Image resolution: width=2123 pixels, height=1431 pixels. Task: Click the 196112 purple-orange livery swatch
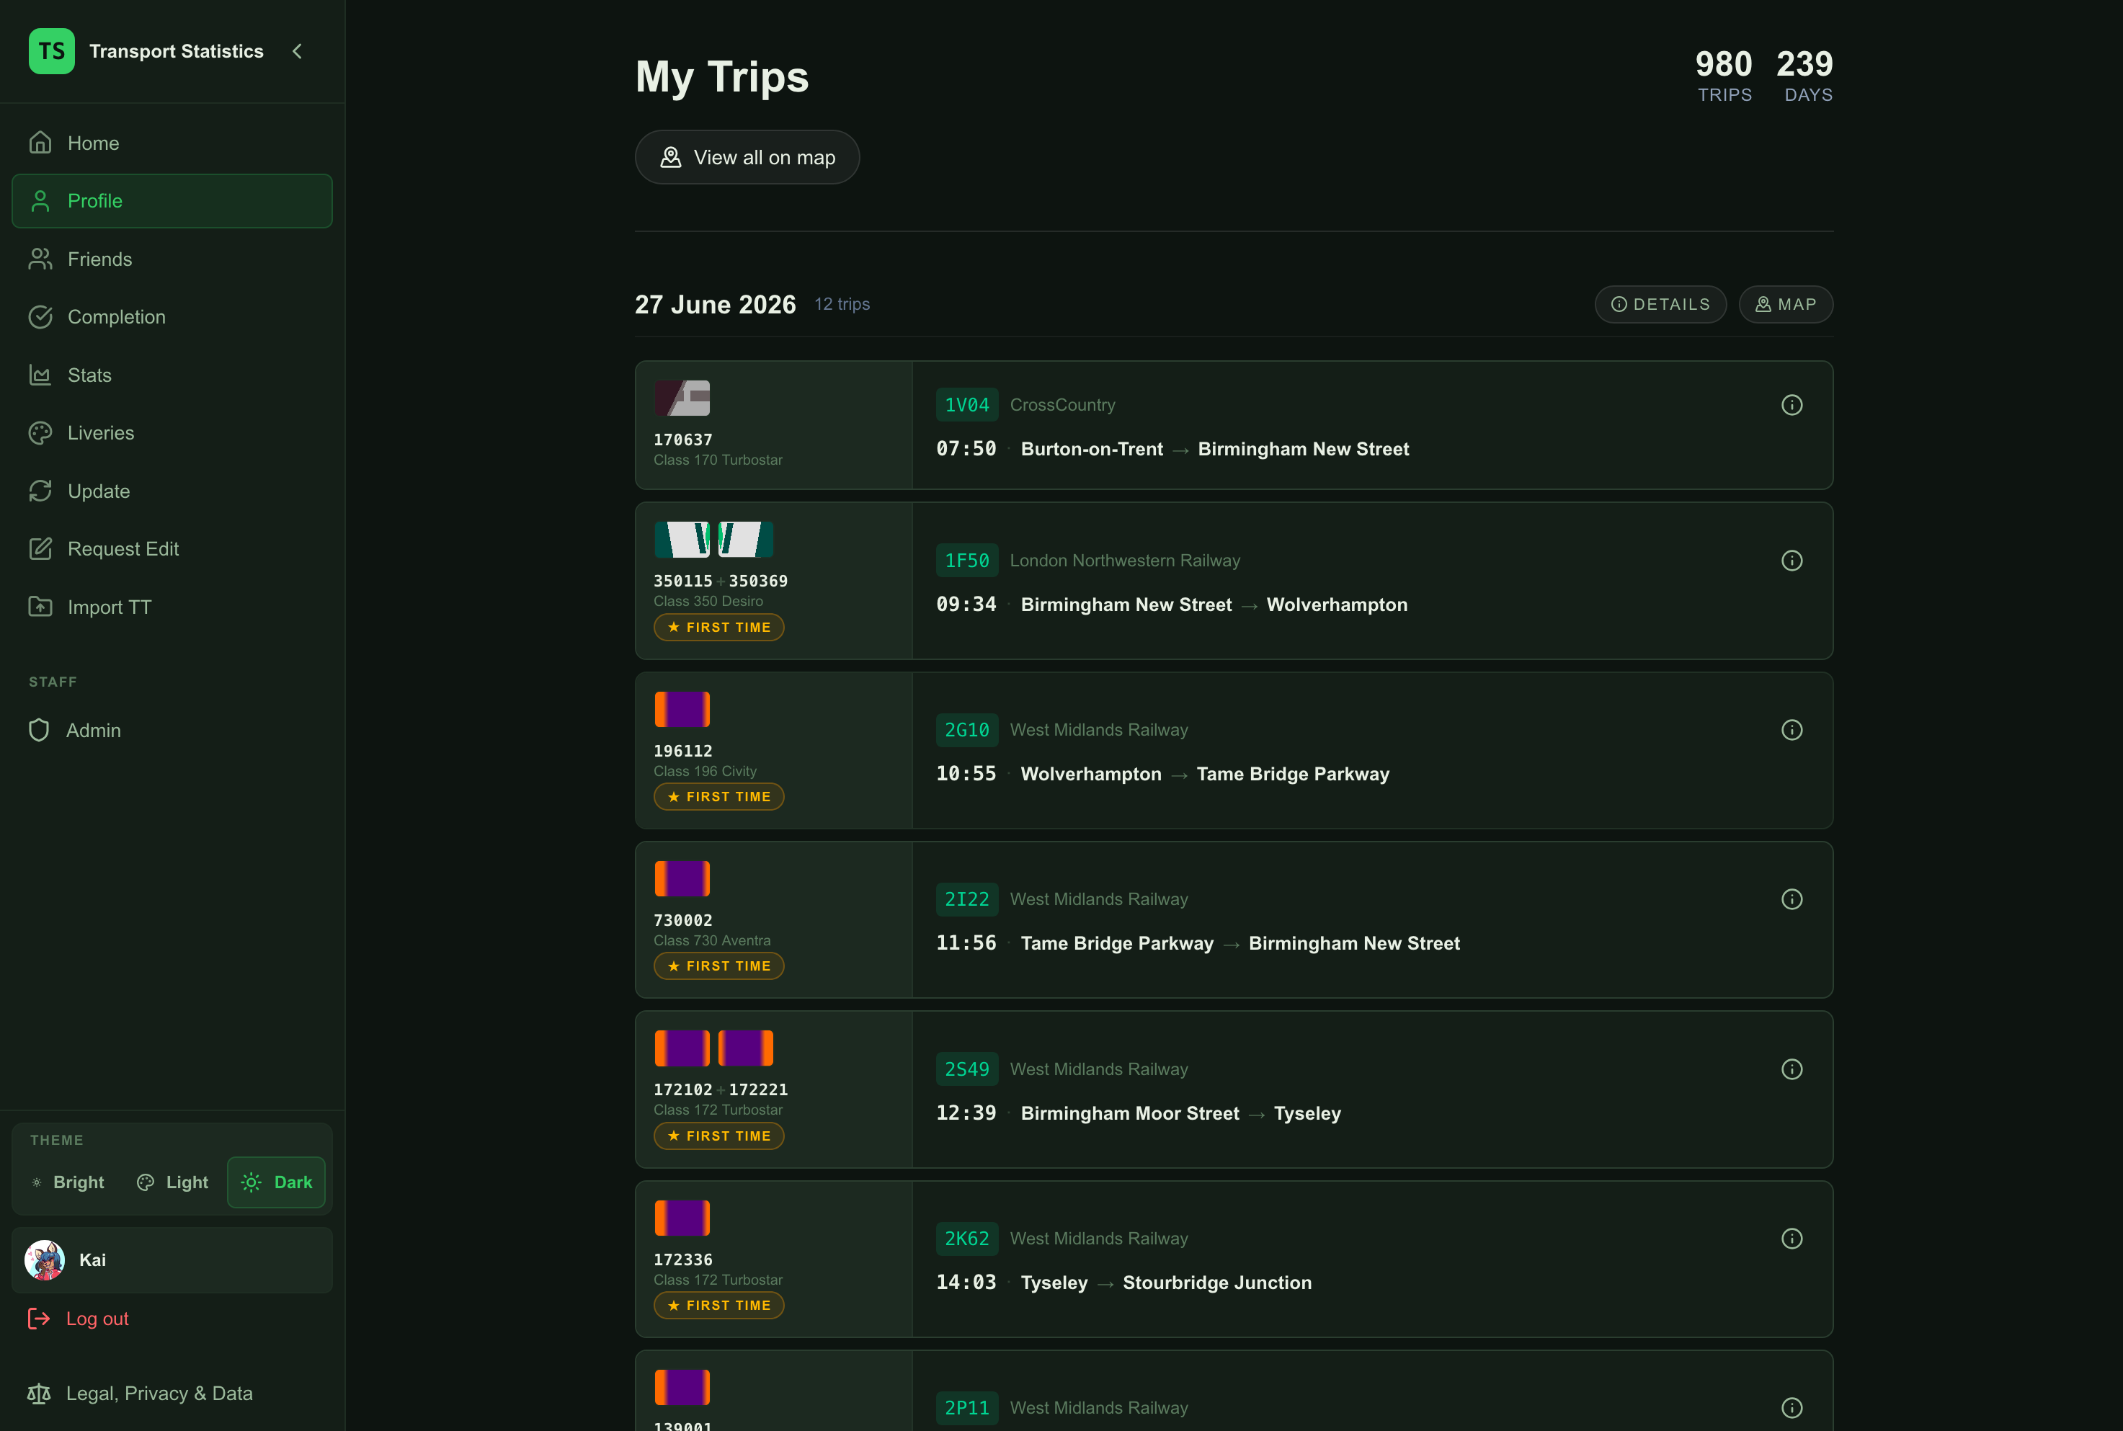[682, 709]
